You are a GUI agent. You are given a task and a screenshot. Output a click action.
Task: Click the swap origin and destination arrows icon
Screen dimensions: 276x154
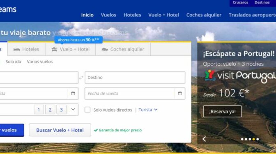tap(81, 78)
